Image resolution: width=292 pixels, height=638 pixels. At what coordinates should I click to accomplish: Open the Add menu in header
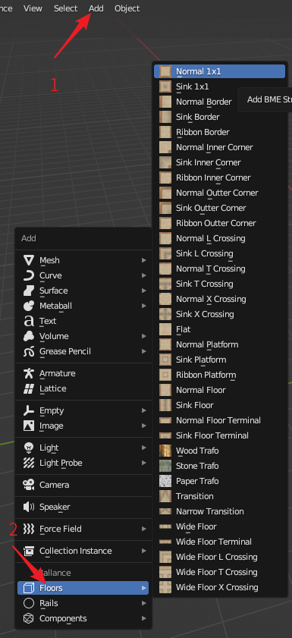pyautogui.click(x=96, y=8)
